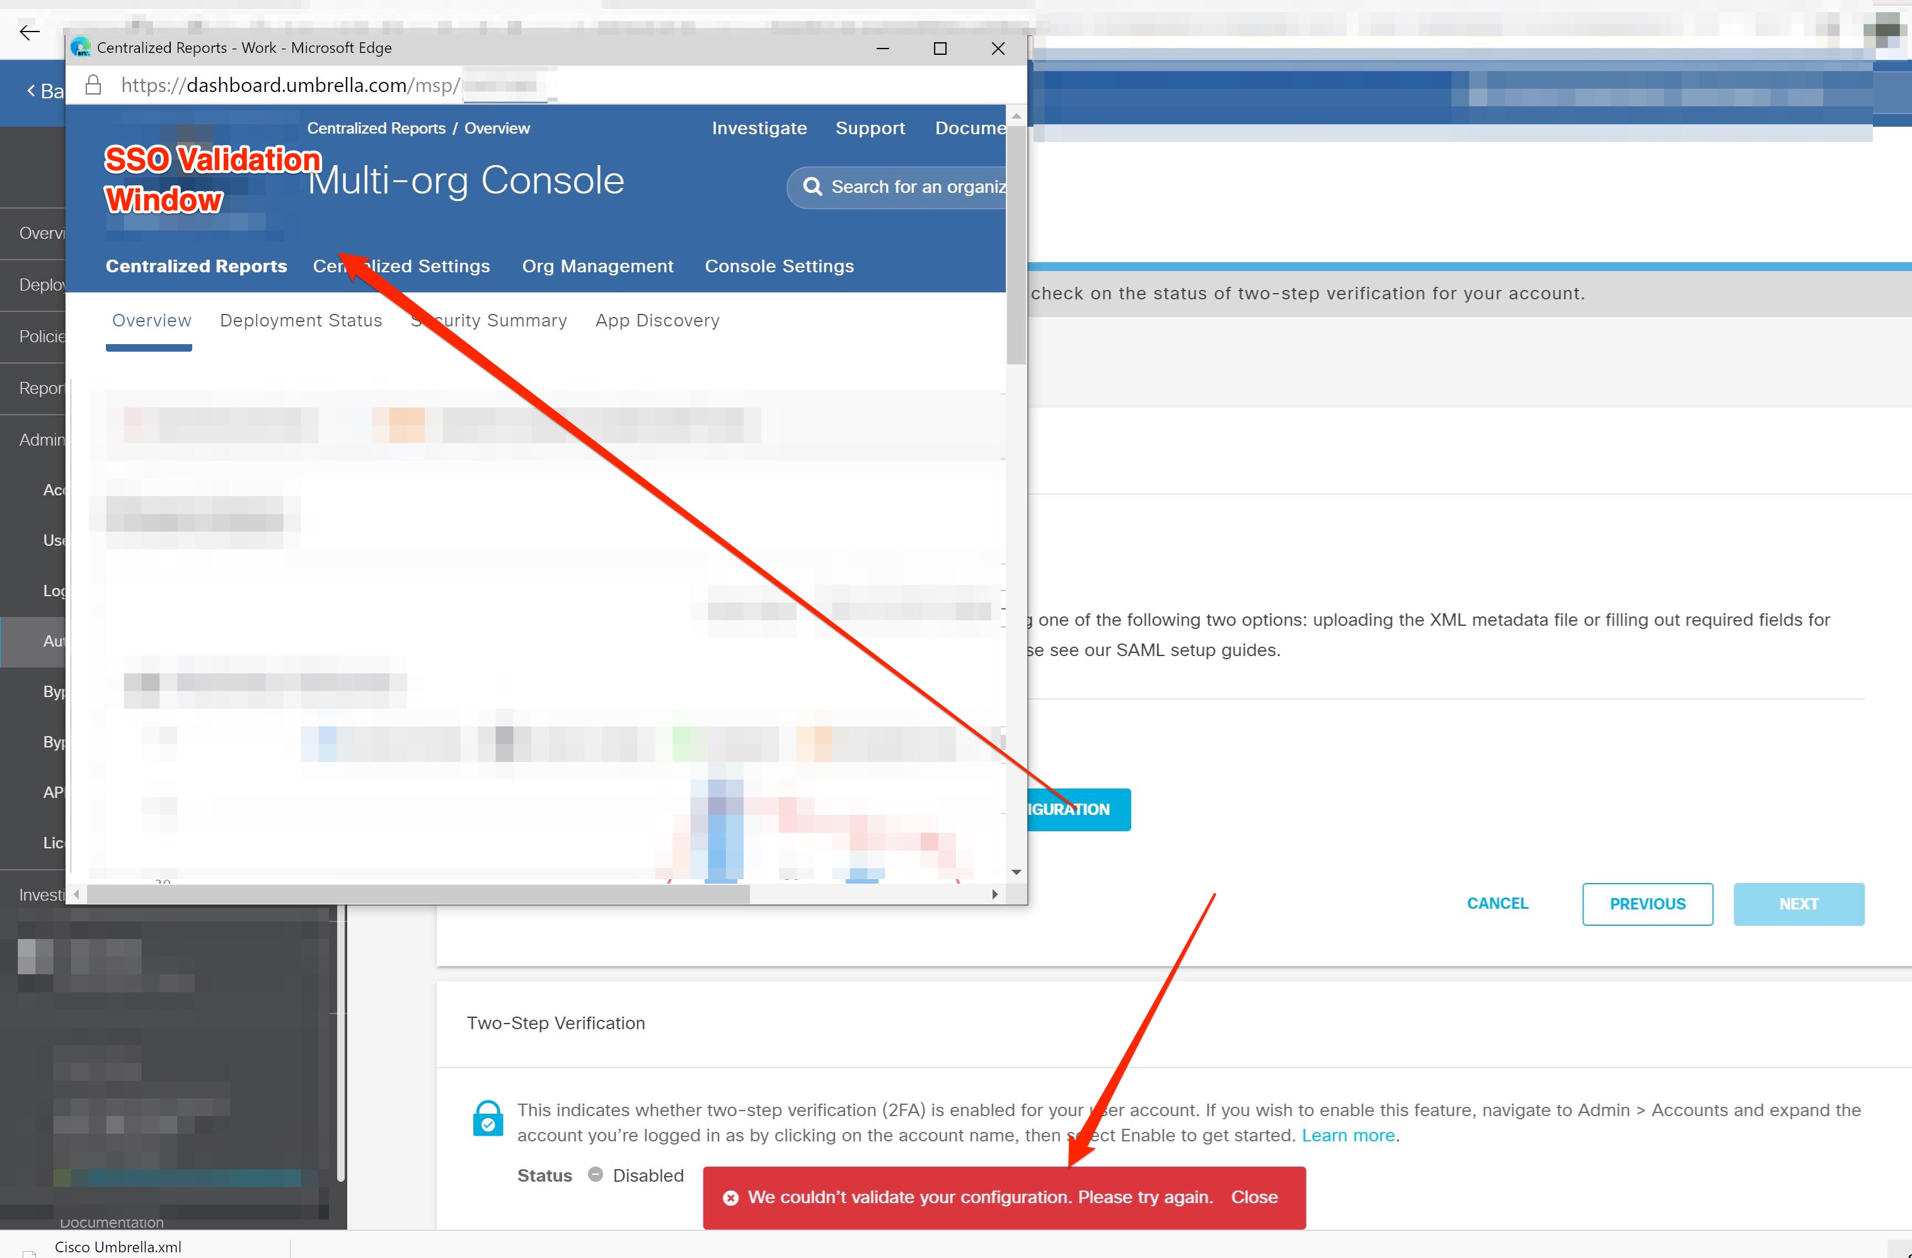The height and width of the screenshot is (1258, 1912).
Task: Switch to the Security Summary sub-tab
Action: pos(488,321)
